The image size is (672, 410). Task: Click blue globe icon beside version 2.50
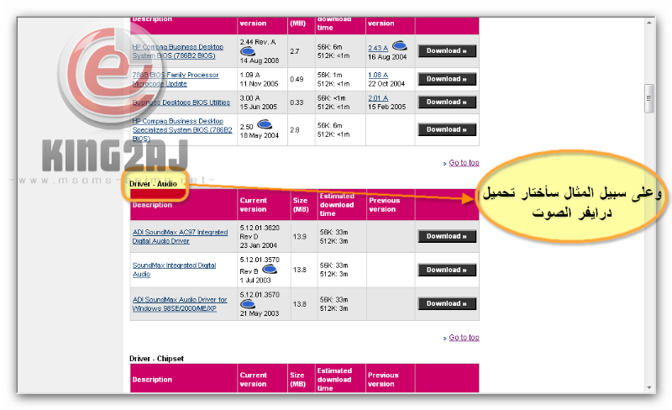265,124
